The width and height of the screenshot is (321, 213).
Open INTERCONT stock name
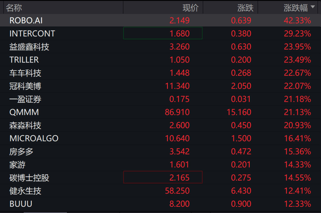click(32, 34)
